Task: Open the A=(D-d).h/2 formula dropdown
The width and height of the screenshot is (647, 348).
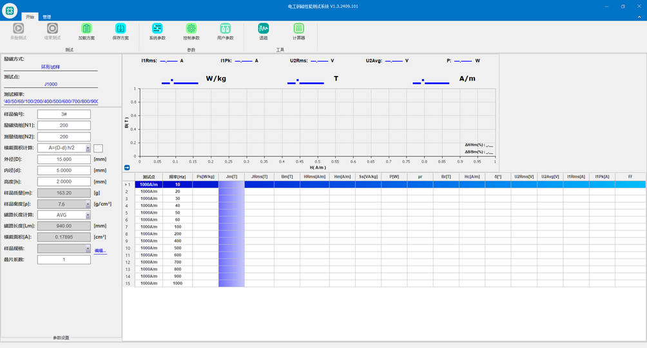Action: [88, 148]
